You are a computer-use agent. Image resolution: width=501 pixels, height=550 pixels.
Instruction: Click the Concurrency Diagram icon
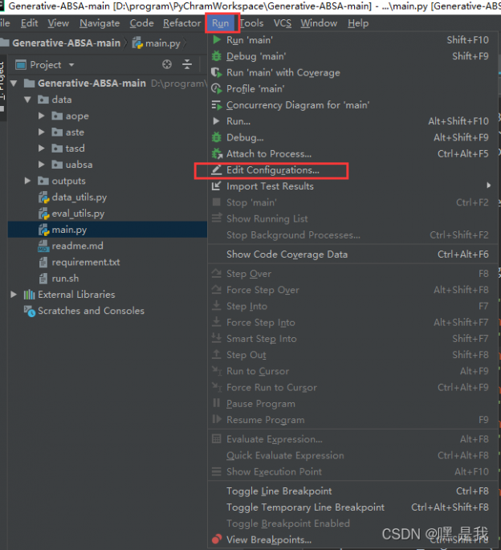pyautogui.click(x=216, y=105)
